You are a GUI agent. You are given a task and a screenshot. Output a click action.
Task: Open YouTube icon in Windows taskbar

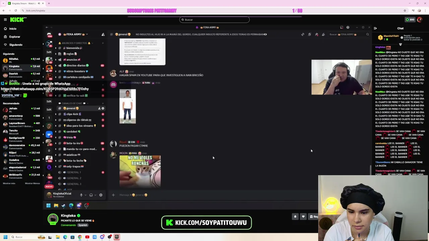coord(87,237)
